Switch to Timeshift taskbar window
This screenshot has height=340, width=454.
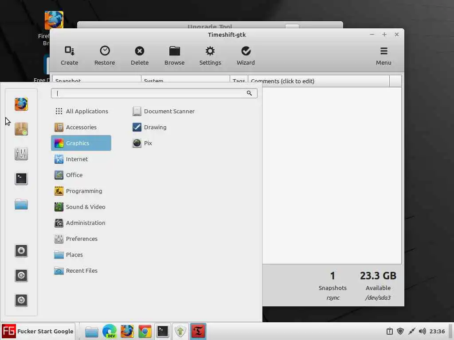tap(198, 331)
